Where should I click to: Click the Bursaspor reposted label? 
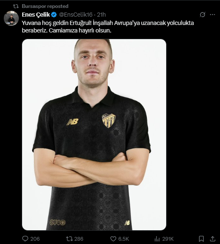[45, 6]
